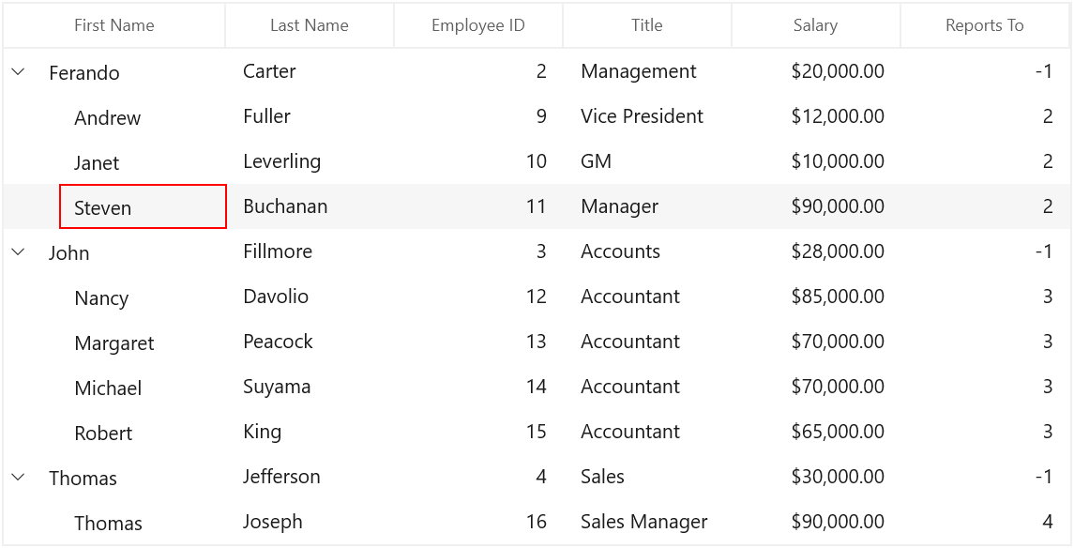
Task: Click $90,000.00 salary in Buchanan row
Action: click(x=816, y=206)
